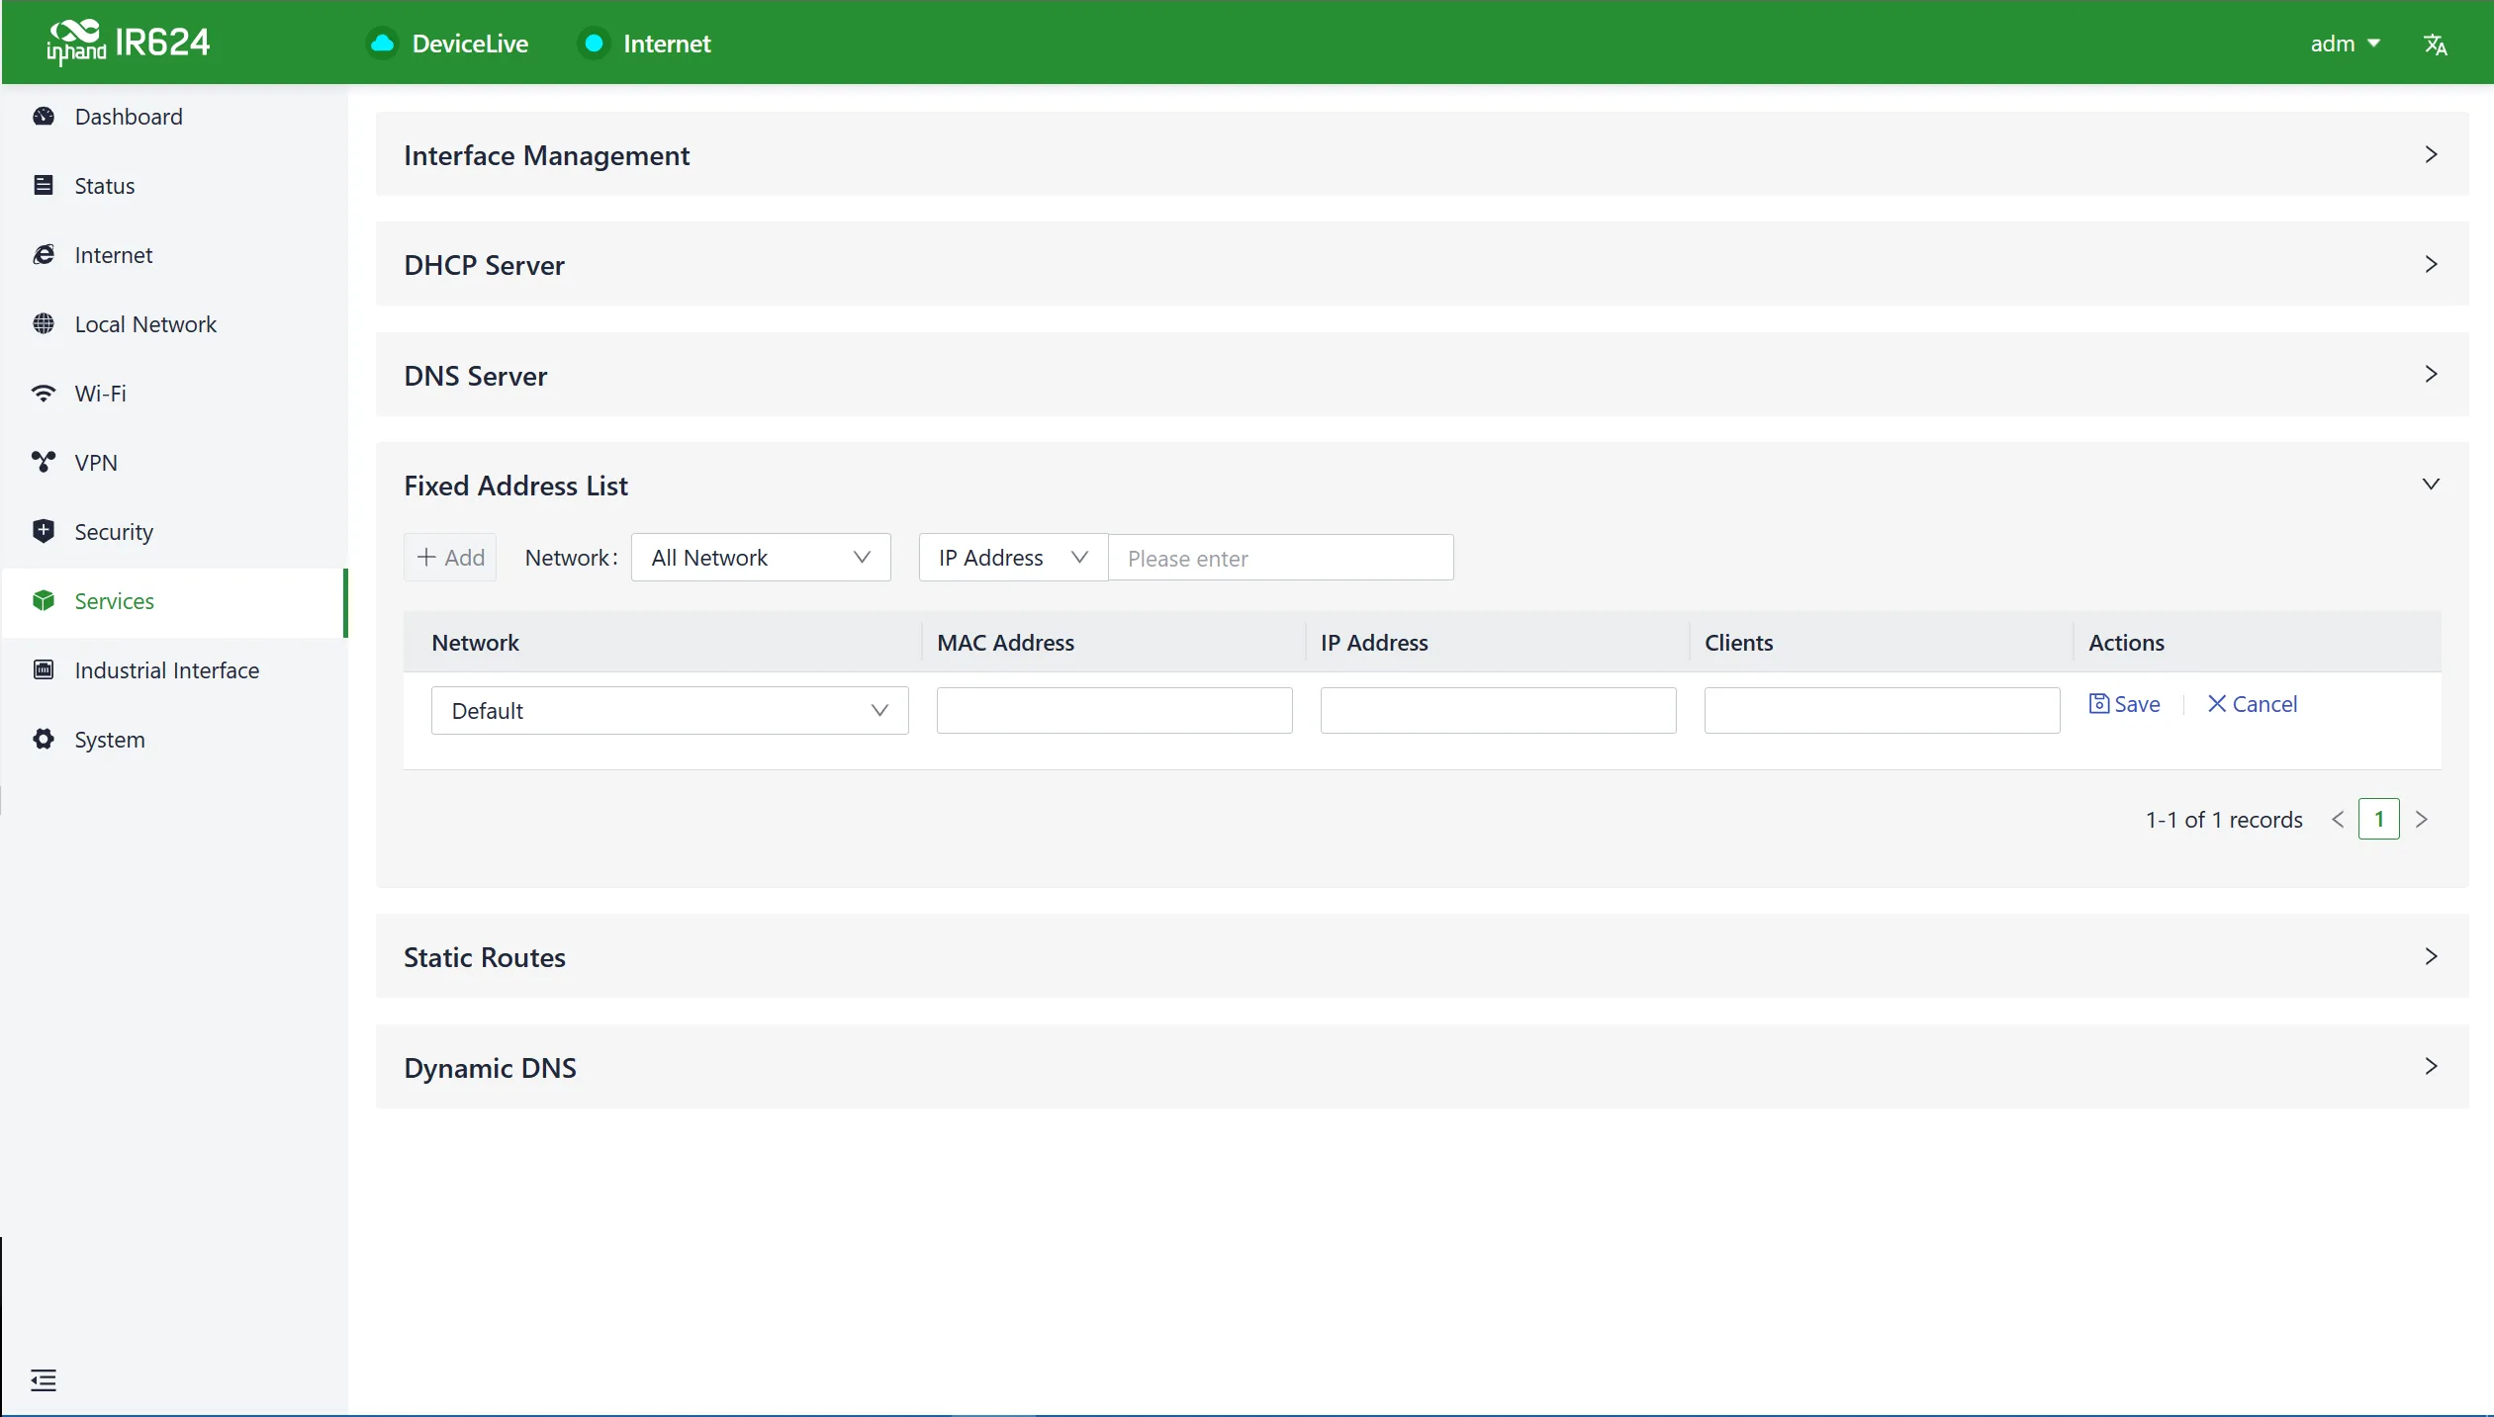Expand the Static Routes section
This screenshot has height=1417, width=2494.
(x=1422, y=956)
